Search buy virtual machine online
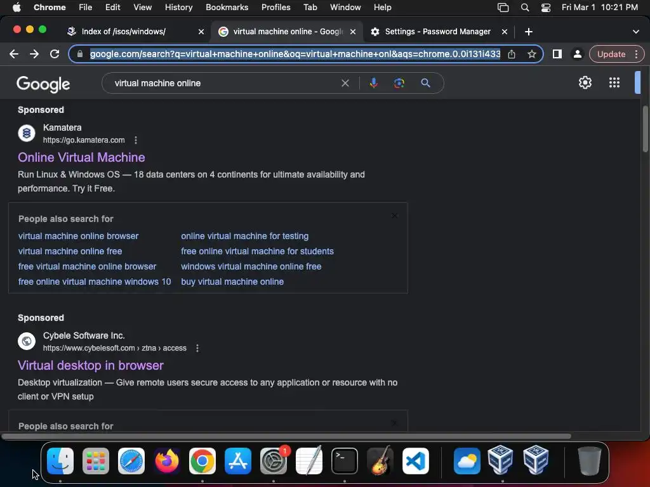Screen dimensions: 650x487 click(x=232, y=282)
